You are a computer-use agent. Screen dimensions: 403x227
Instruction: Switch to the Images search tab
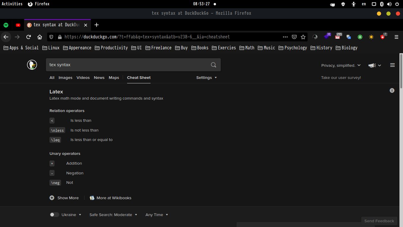pos(65,77)
